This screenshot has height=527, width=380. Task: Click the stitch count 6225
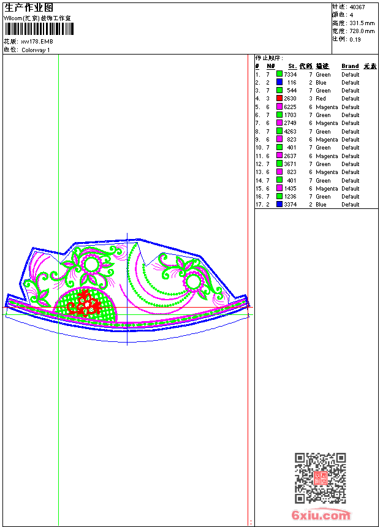point(291,107)
